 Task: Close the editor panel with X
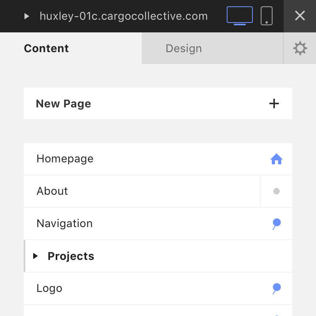[x=300, y=16]
